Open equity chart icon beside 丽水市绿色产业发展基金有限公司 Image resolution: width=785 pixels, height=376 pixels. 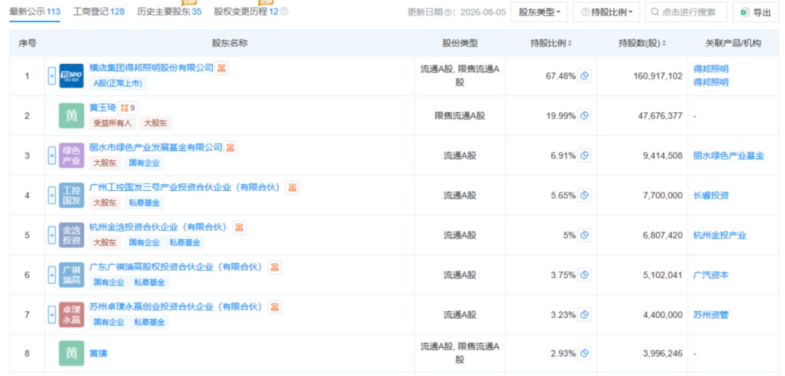click(231, 148)
